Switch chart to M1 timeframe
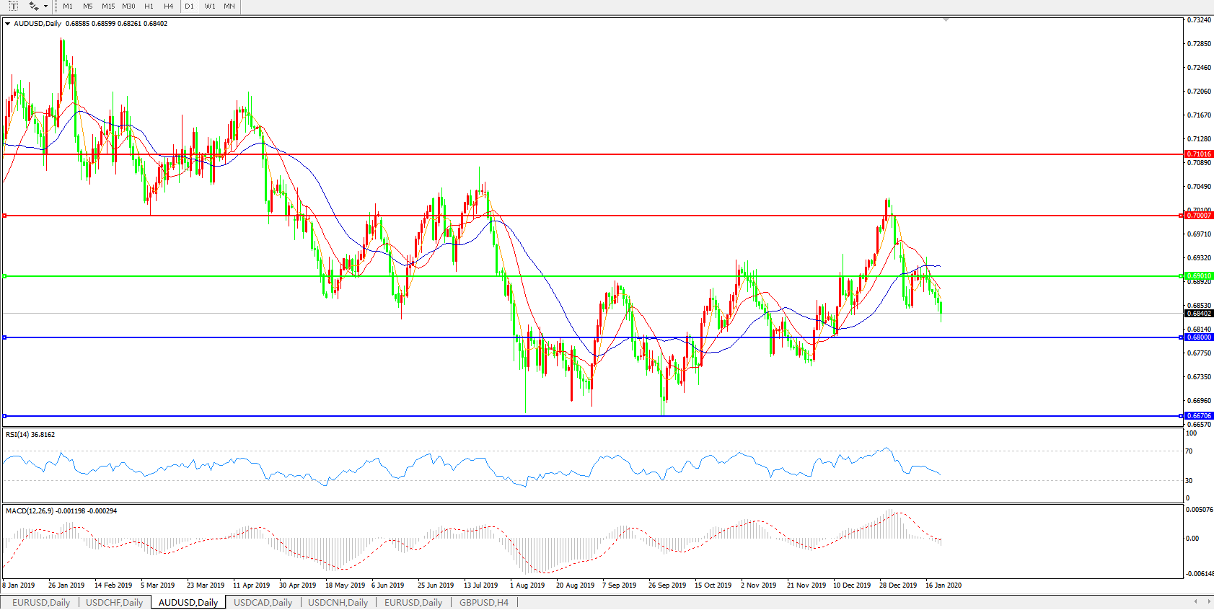This screenshot has width=1214, height=610. 68,6
